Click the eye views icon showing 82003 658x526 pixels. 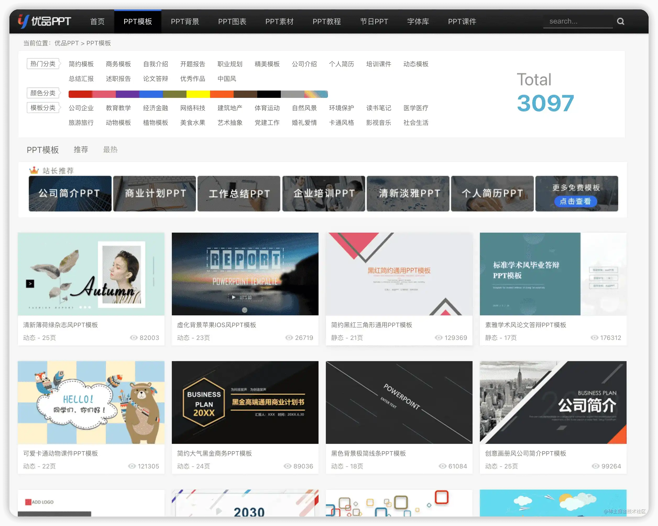point(134,337)
